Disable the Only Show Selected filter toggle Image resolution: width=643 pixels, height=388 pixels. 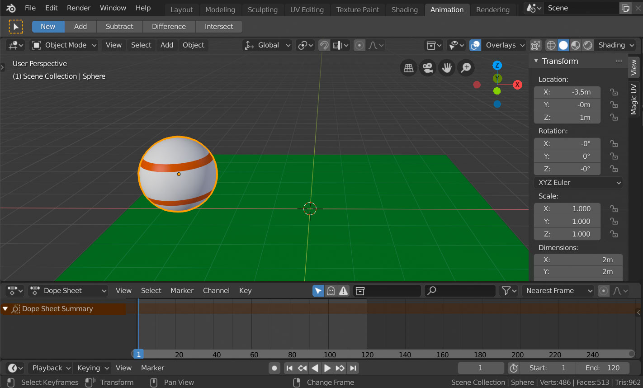point(318,291)
